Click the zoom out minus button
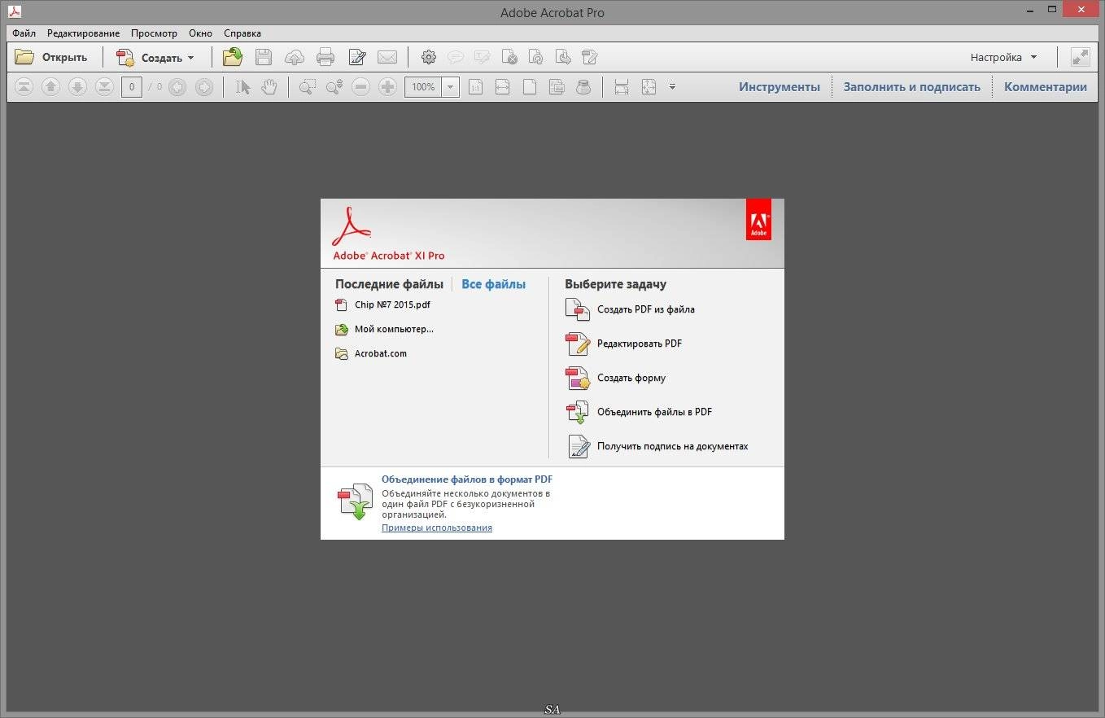Viewport: 1105px width, 718px height. [361, 86]
